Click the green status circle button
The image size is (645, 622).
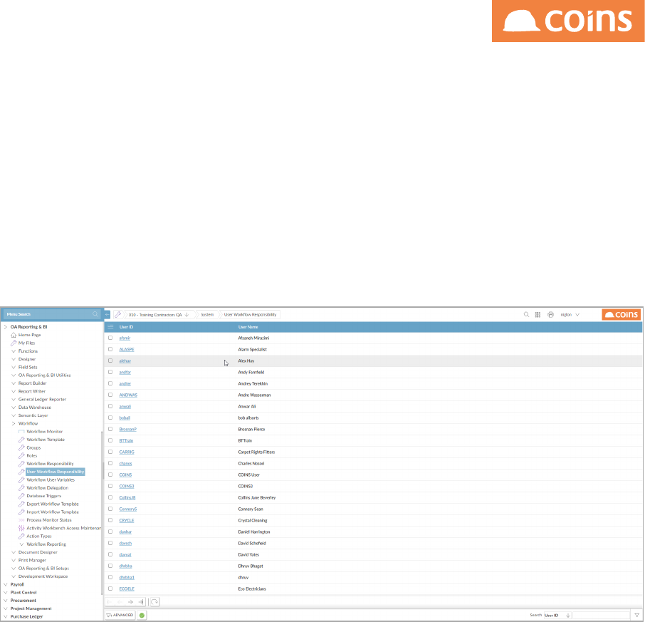tap(142, 615)
